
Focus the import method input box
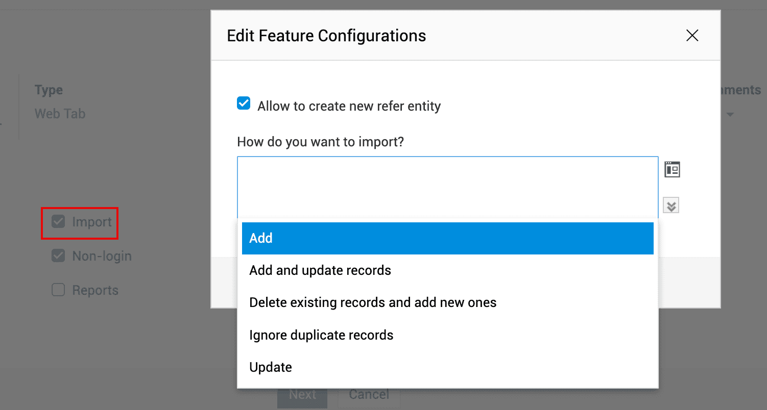(447, 187)
